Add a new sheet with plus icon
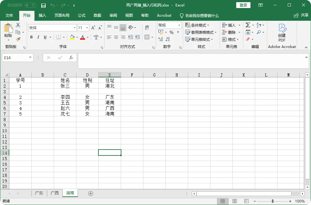311x205 pixels. 91,194
